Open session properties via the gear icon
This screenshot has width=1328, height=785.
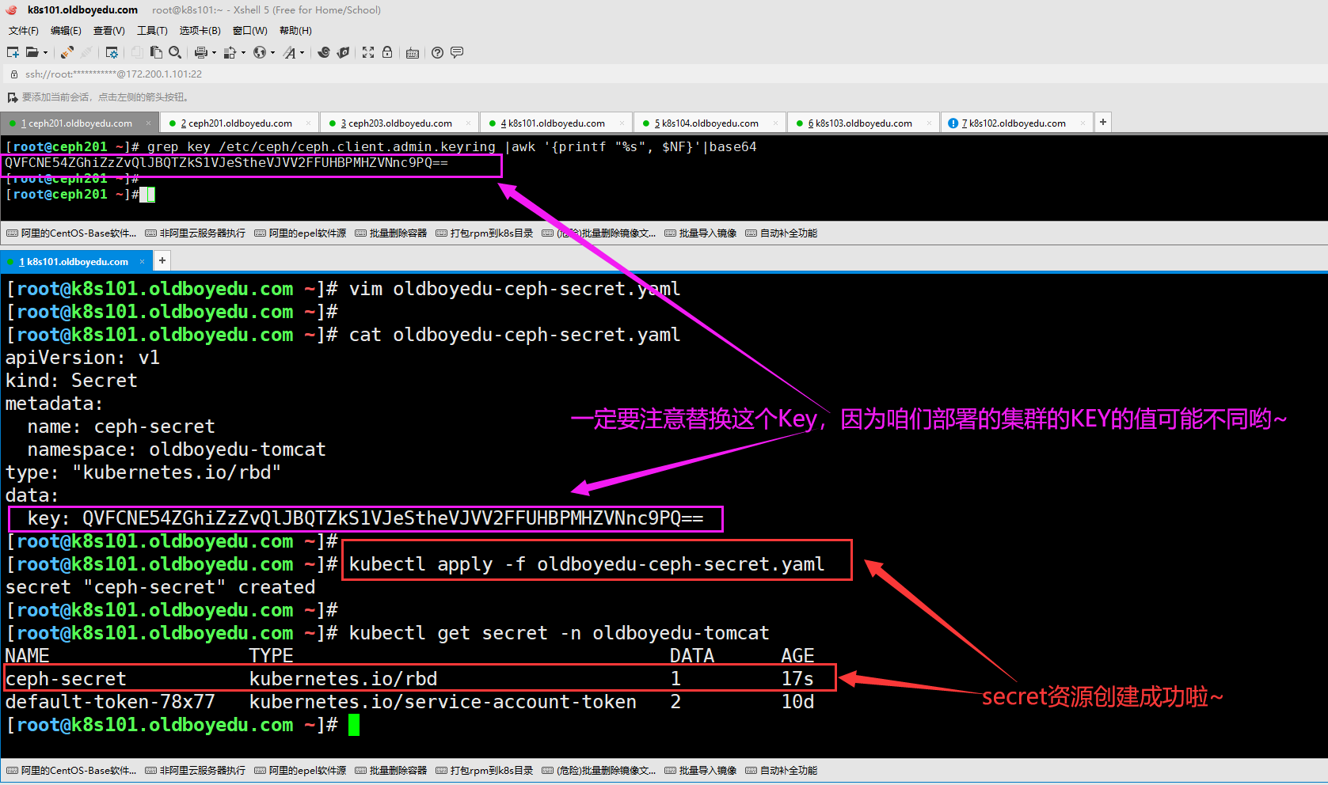click(112, 52)
